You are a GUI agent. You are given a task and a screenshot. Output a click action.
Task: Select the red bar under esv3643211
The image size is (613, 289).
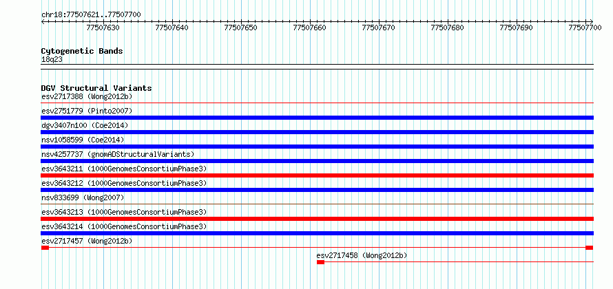[318, 175]
